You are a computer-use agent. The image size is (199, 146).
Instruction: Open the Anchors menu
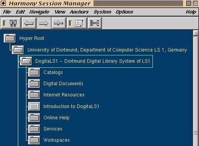pos(79,12)
